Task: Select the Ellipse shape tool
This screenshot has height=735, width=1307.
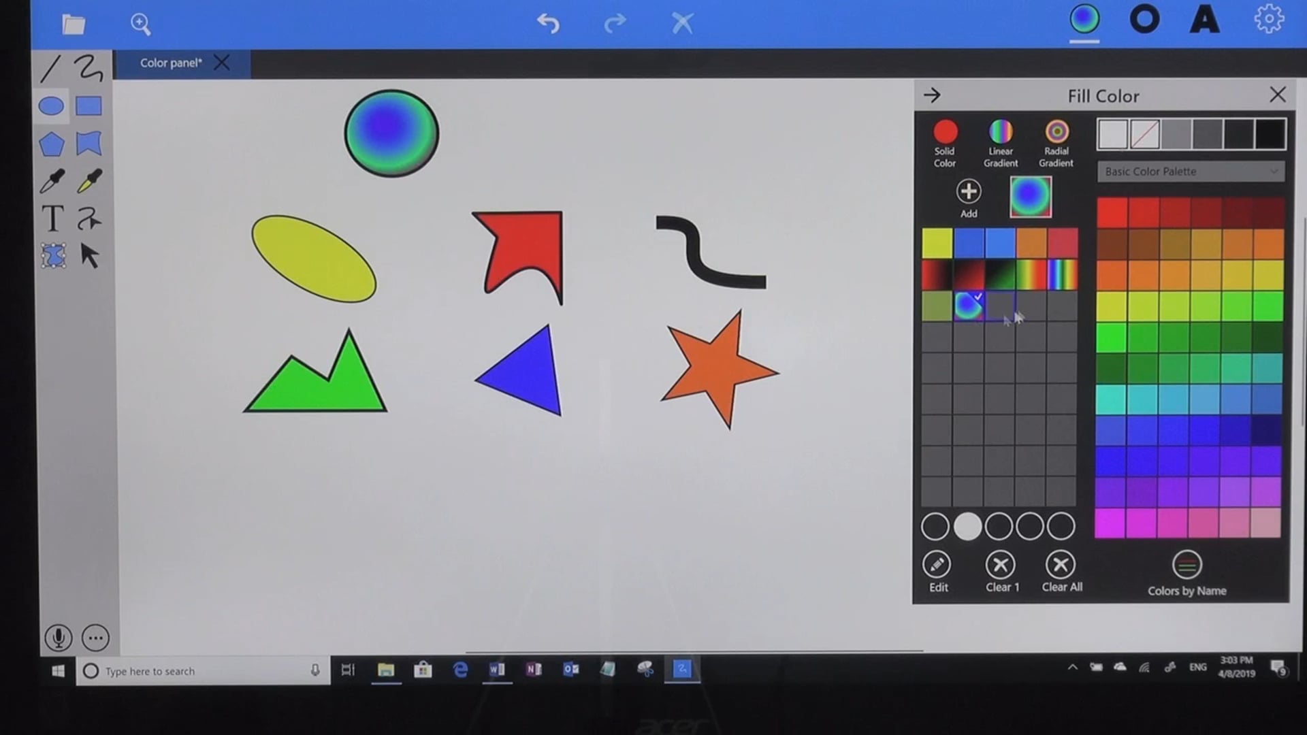Action: [x=51, y=106]
